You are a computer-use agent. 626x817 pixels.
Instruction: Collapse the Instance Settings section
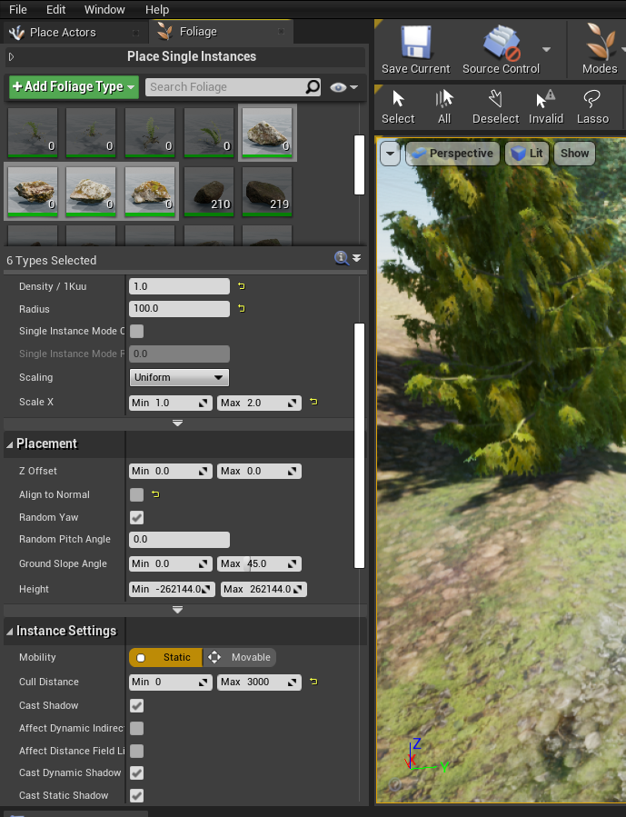click(10, 632)
